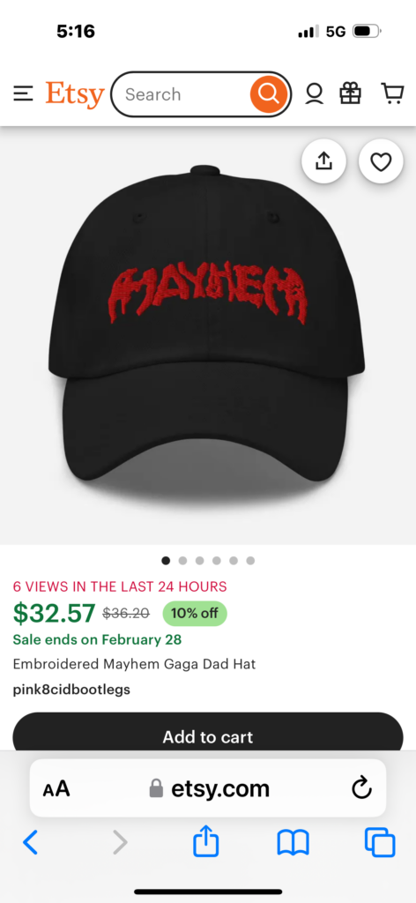Screen dimensions: 416x903
Task: Add the Mayhem hat to cart
Action: click(x=208, y=732)
